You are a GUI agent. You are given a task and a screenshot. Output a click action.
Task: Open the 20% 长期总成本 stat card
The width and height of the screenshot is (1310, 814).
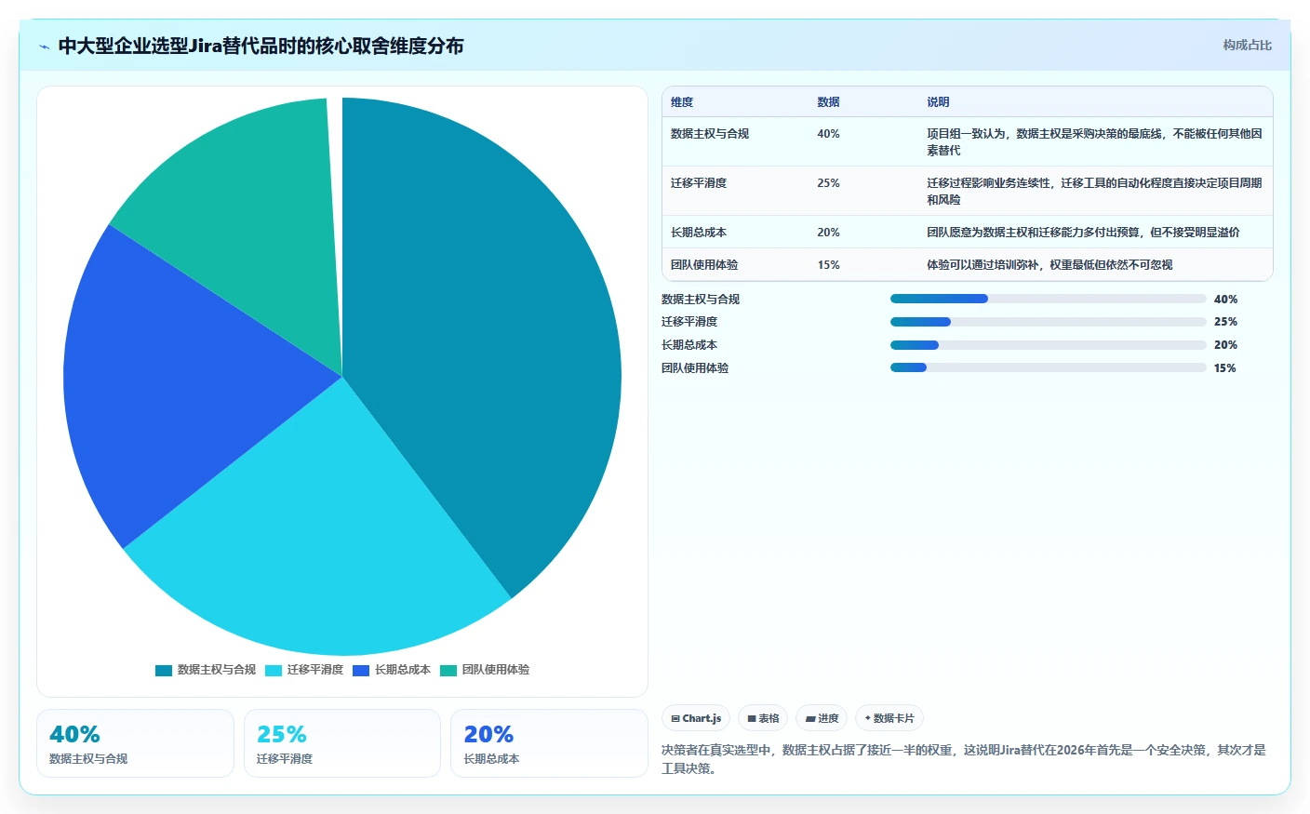tap(549, 743)
